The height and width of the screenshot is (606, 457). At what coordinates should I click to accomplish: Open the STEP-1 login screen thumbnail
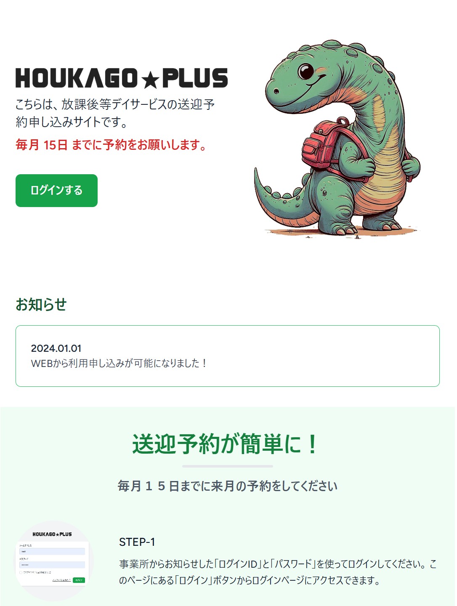click(x=53, y=561)
